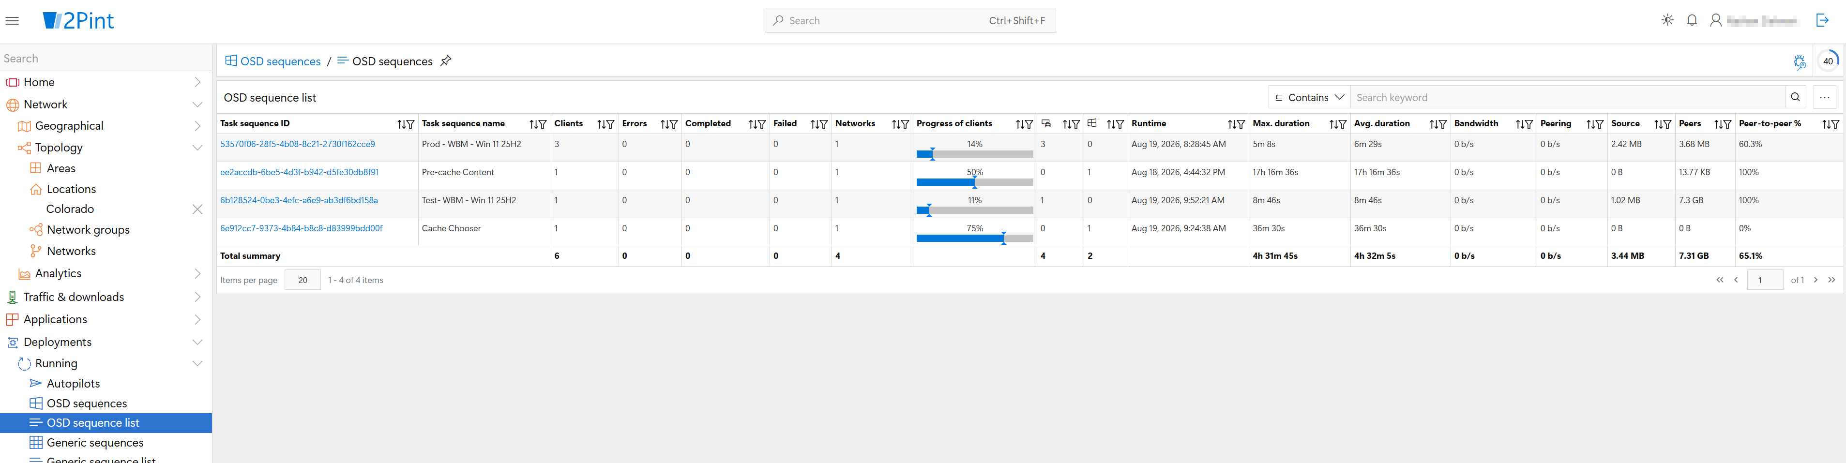The height and width of the screenshot is (463, 1846).
Task: Remove Colorado from the sidebar
Action: [198, 209]
